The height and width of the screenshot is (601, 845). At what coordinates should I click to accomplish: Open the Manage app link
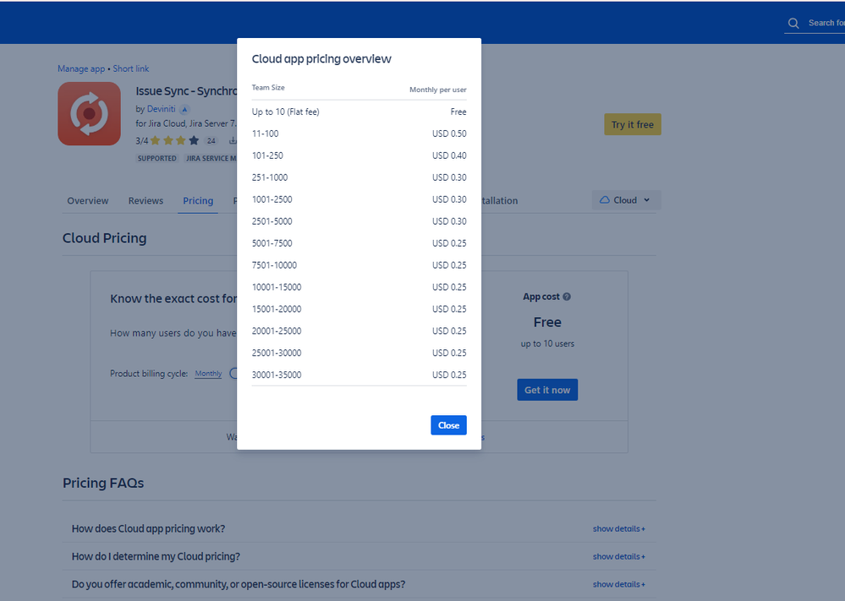(x=81, y=69)
